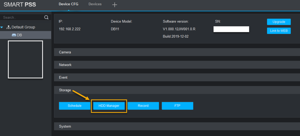Viewport: 300px width, 136px height.
Task: Click the plus icon to add new tab
Action: click(x=114, y=5)
